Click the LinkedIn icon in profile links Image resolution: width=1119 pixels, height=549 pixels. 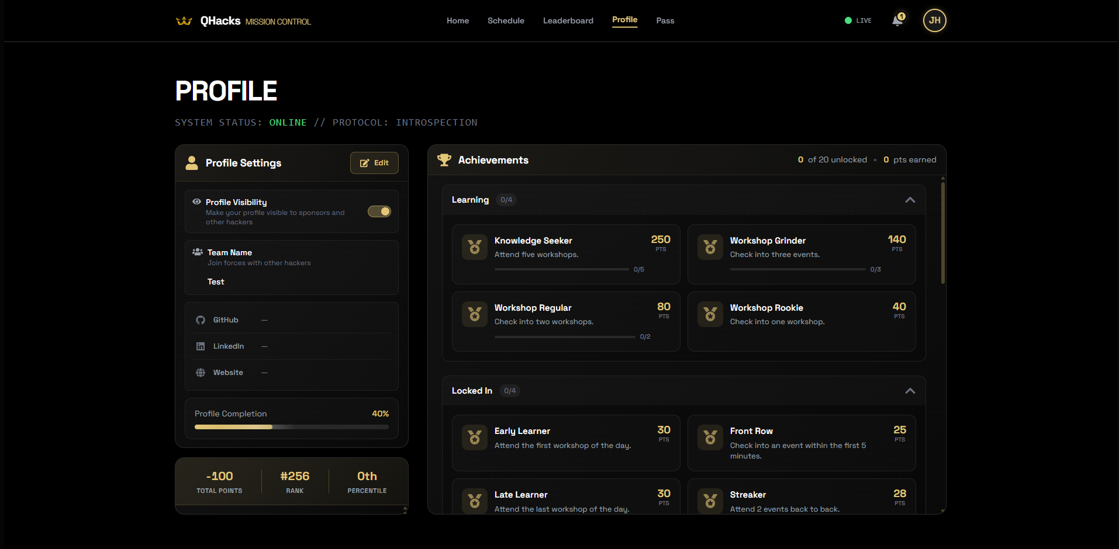click(x=201, y=346)
